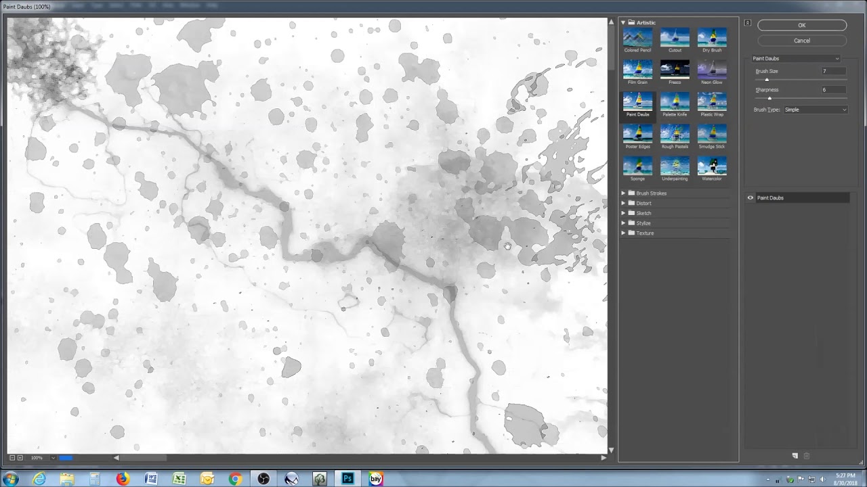The image size is (867, 487).
Task: Click the Sharpness value field
Action: (x=832, y=90)
